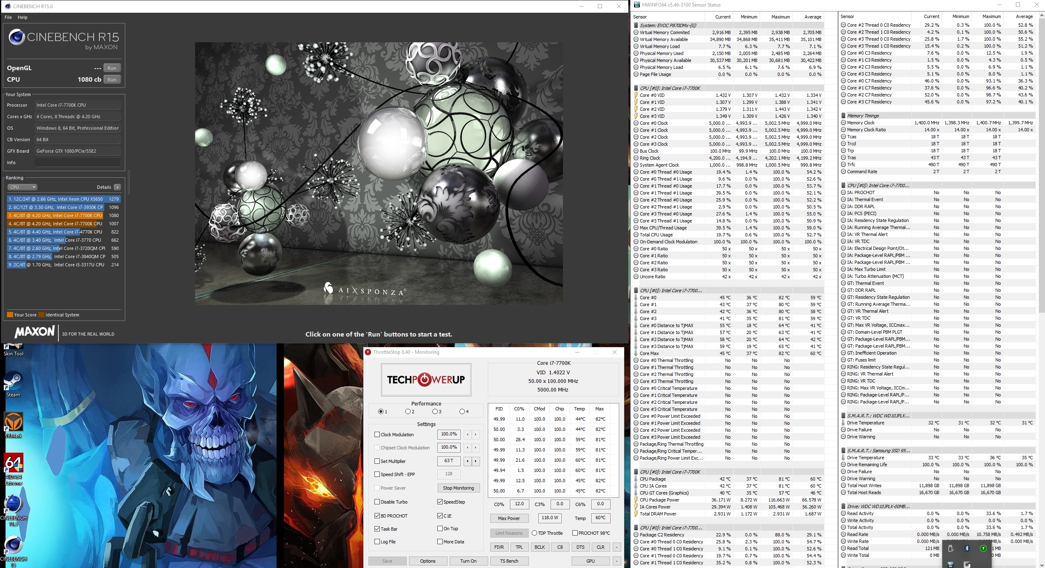Increase Set Multiplier with right arrow

click(x=476, y=461)
